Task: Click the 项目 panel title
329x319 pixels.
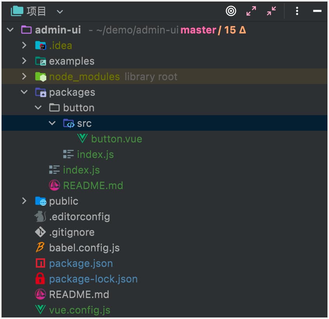Action: point(36,11)
